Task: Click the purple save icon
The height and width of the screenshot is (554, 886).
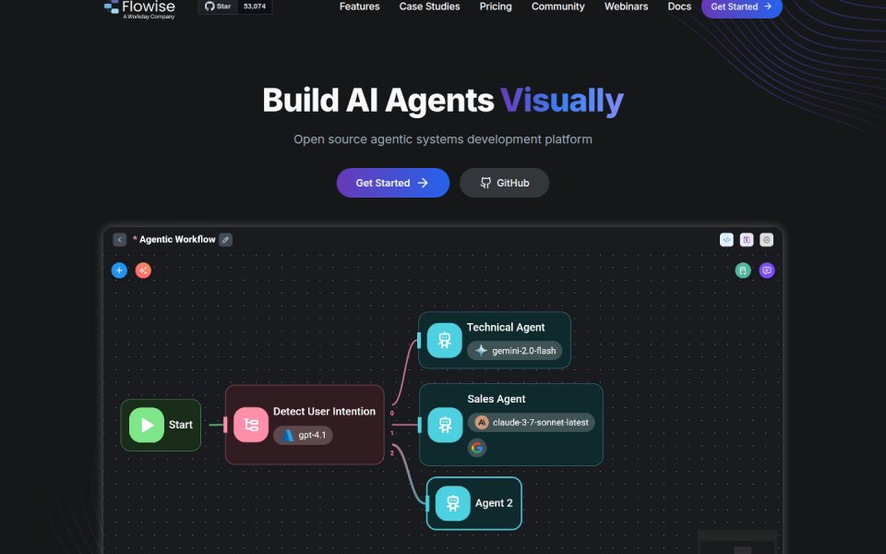Action: coord(747,240)
